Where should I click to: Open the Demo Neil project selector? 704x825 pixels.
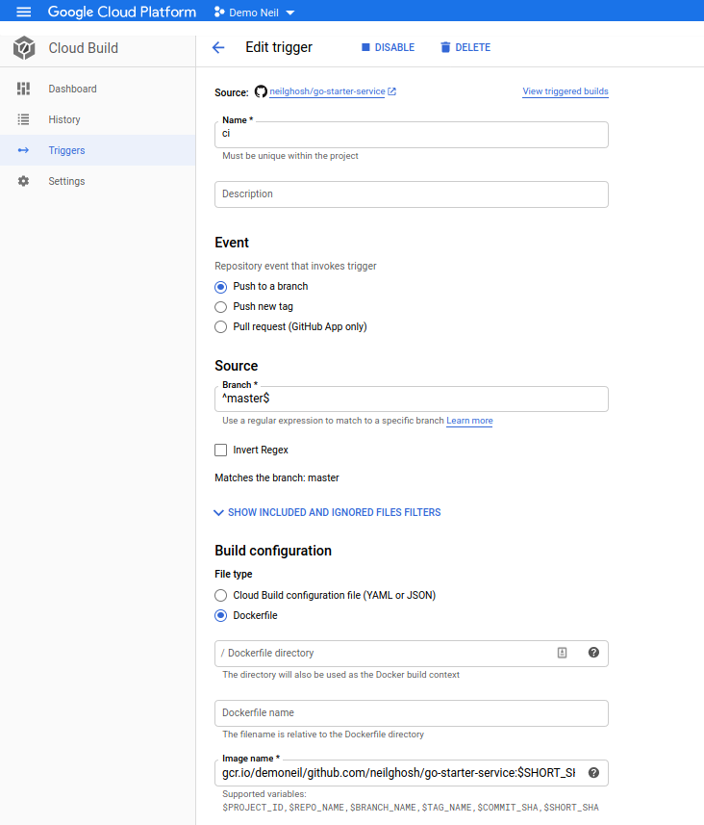pos(253,13)
